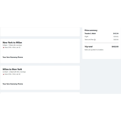The height and width of the screenshot is (121, 121).
Task: Click the Neos S.P.A. Mon, Jan 15 text
Action: tap(12, 47)
